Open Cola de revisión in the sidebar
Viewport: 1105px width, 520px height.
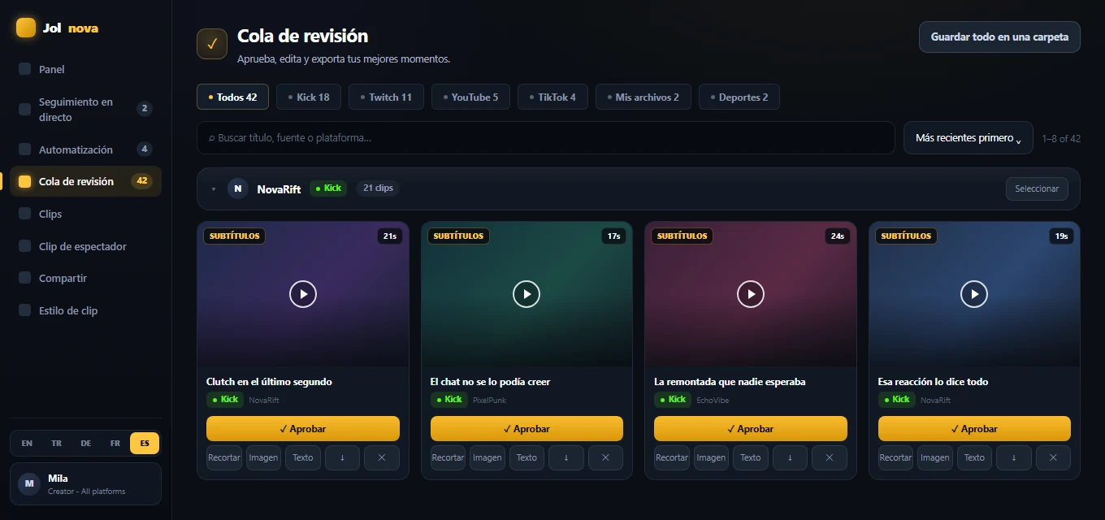[x=85, y=181]
